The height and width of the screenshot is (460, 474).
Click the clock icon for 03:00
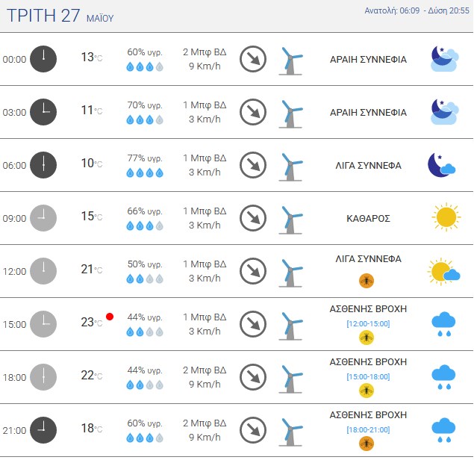[43, 112]
